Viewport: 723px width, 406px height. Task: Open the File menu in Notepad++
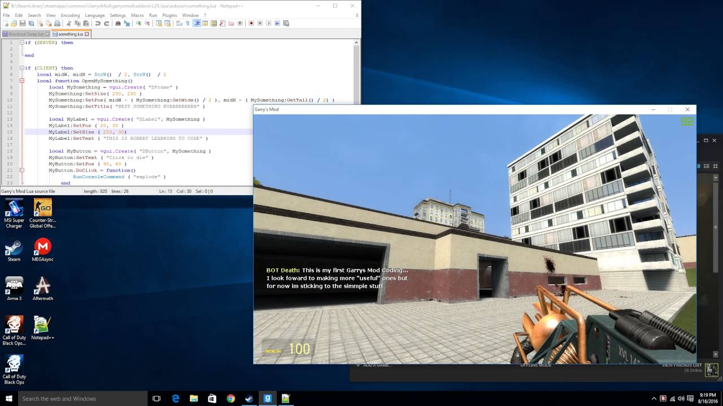pos(6,15)
